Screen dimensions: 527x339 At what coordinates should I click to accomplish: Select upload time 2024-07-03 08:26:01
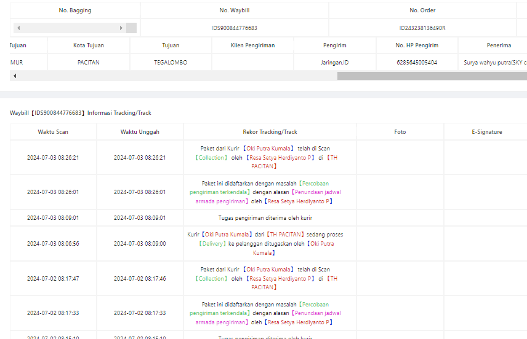coord(140,192)
